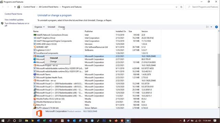This screenshot has height=123, width=220.
Task: Sort by the Name column header
Action: [36, 31]
